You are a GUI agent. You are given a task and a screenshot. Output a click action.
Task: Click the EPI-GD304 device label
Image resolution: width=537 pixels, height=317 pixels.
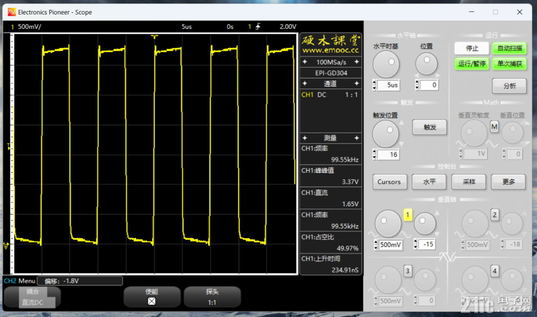[x=331, y=73]
